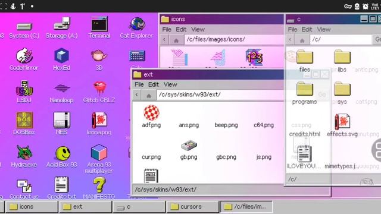This screenshot has width=381, height=214.
Task: Select ans.png in the ext window
Action: [189, 125]
